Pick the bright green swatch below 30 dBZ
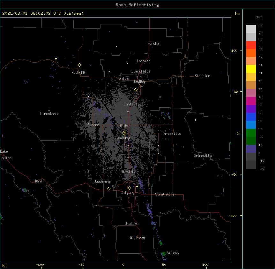 (x=251, y=133)
